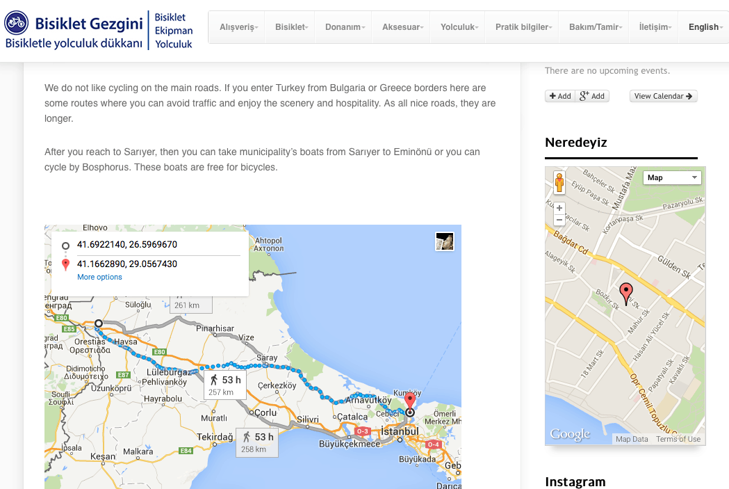
Task: Zoom out on the Neredeyiz map
Action: pyautogui.click(x=559, y=220)
